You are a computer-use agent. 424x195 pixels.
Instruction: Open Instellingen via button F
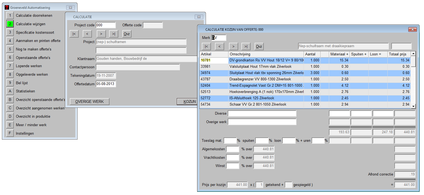[10, 133]
